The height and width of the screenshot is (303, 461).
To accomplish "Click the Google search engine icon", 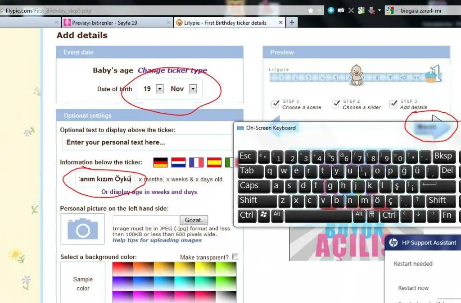I will pyautogui.click(x=390, y=11).
